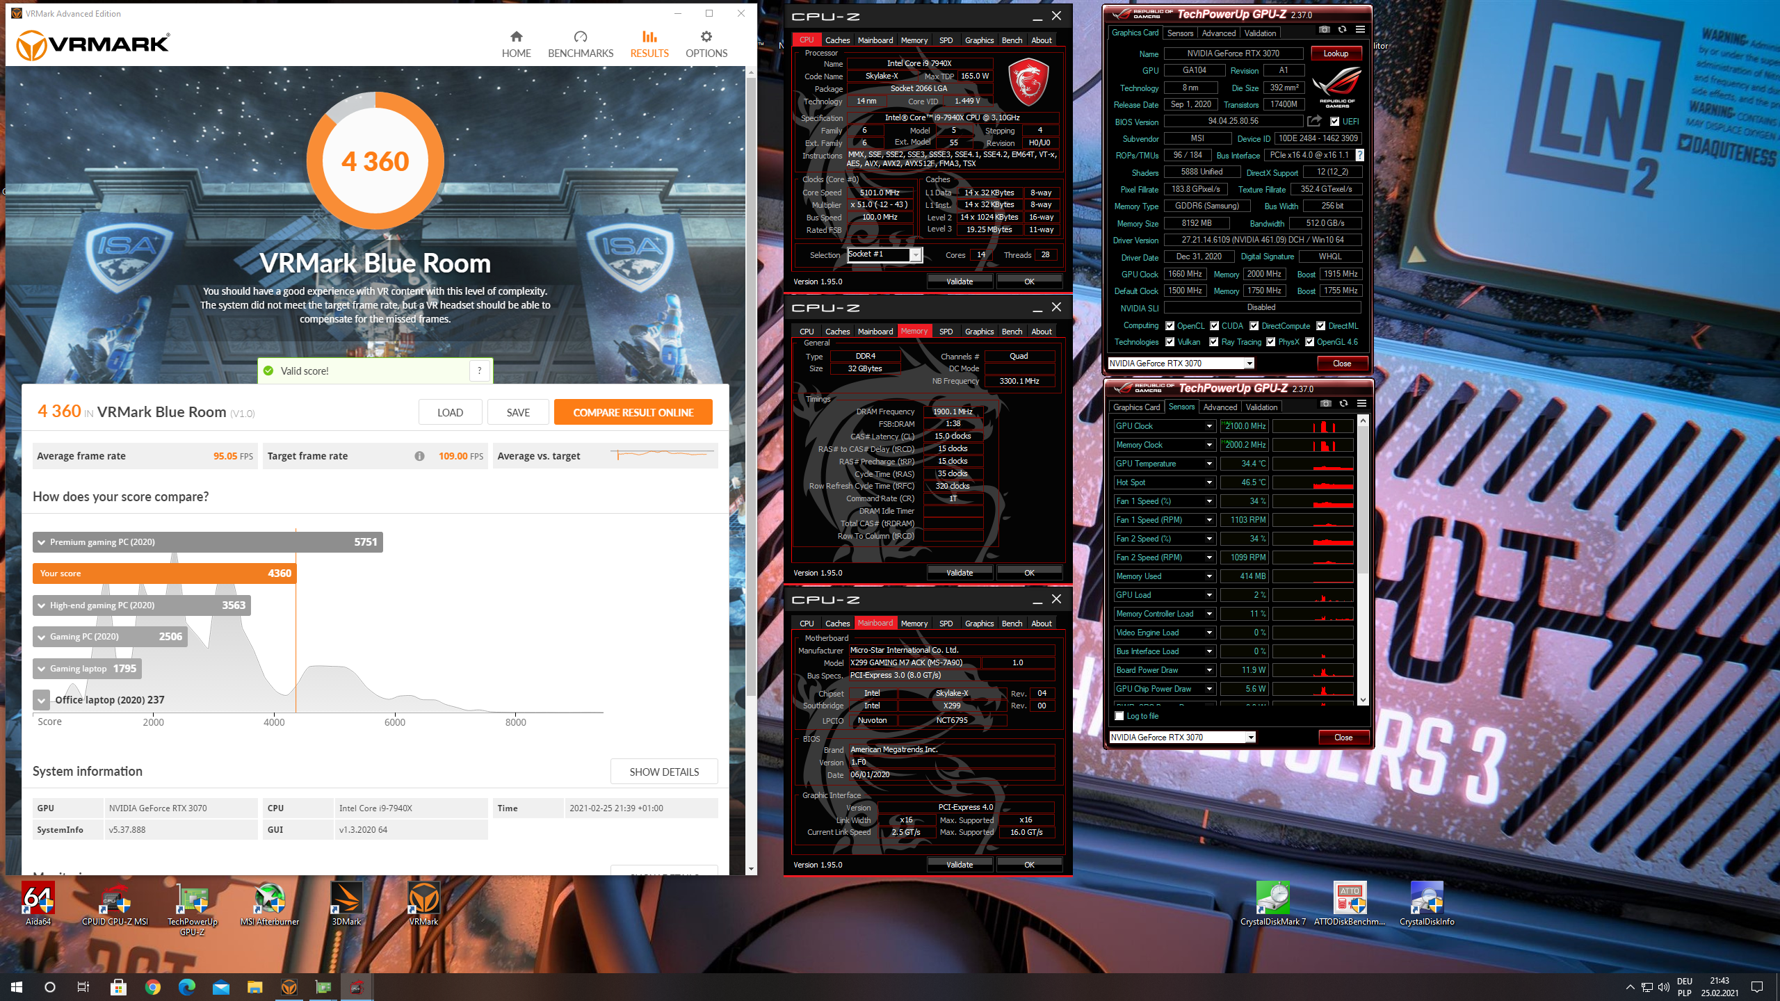Open the CPUID CPU-Z MSI desktop icon
This screenshot has width=1780, height=1001.
click(115, 903)
